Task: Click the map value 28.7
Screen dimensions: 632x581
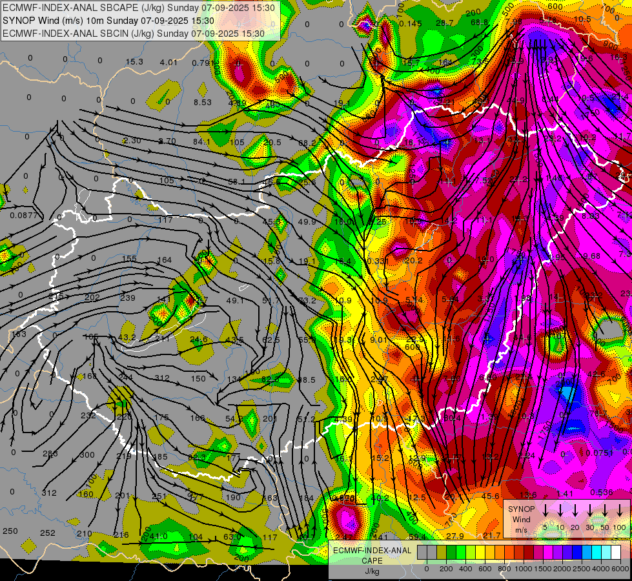Action: (445, 23)
